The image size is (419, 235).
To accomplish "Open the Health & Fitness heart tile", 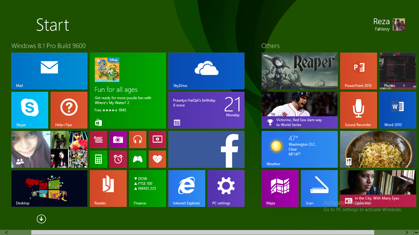I will point(157,159).
